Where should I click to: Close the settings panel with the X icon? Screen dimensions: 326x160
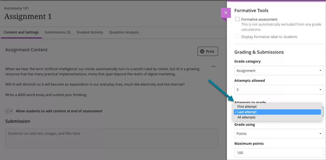click(x=226, y=12)
